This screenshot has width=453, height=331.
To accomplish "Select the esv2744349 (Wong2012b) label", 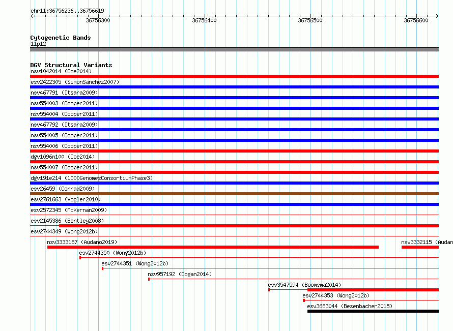I will pyautogui.click(x=64, y=231).
